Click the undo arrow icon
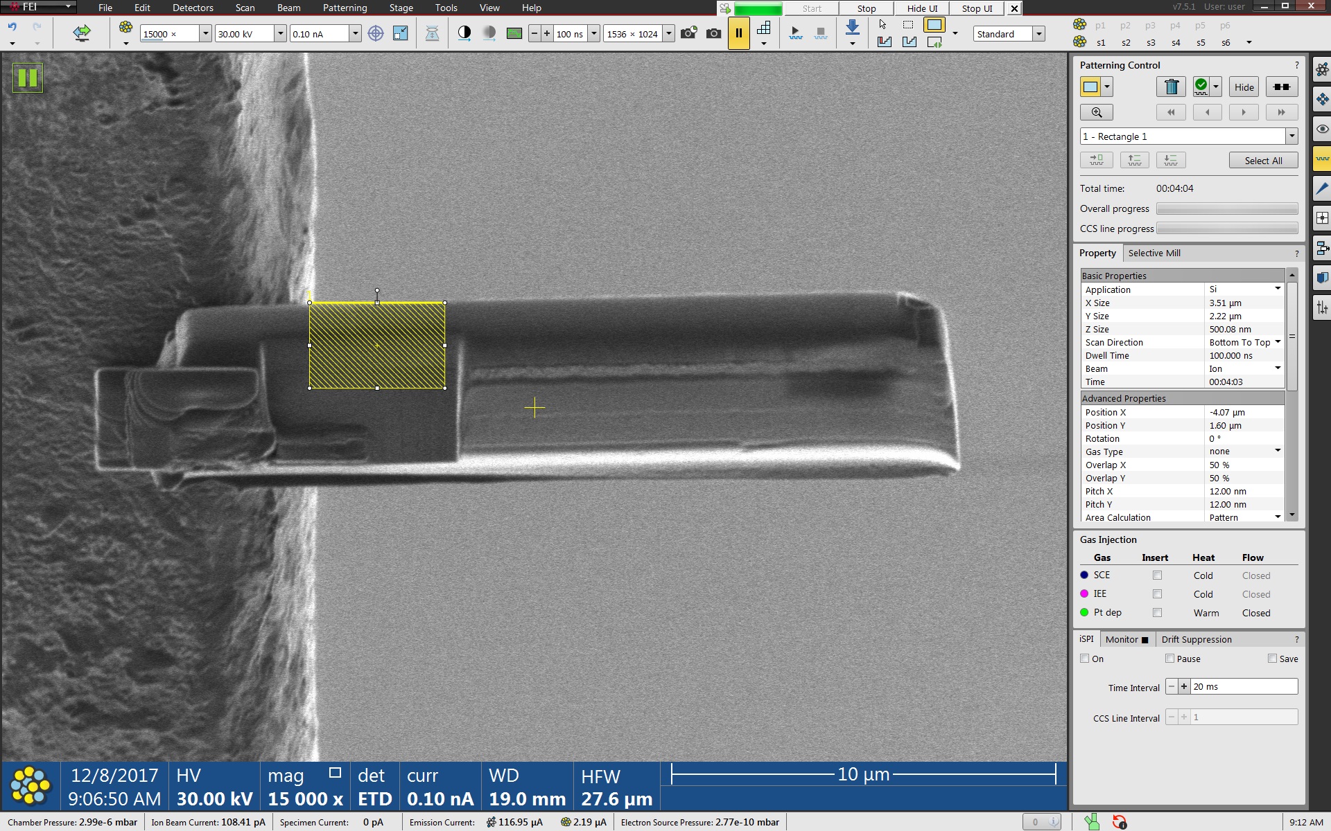Screen dimensions: 1331x831 (x=12, y=28)
